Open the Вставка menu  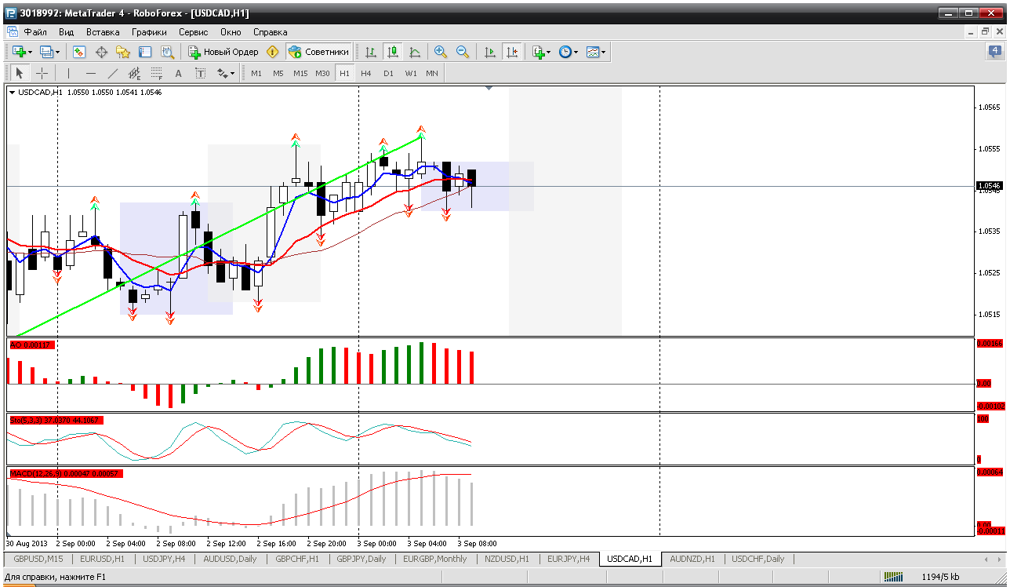[x=103, y=32]
